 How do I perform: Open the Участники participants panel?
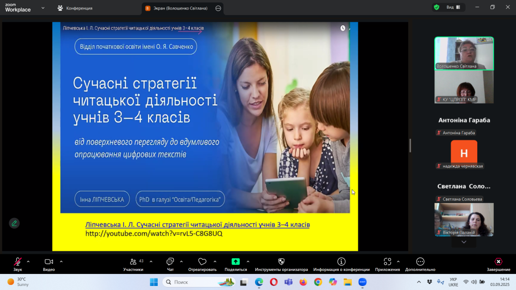pyautogui.click(x=133, y=262)
